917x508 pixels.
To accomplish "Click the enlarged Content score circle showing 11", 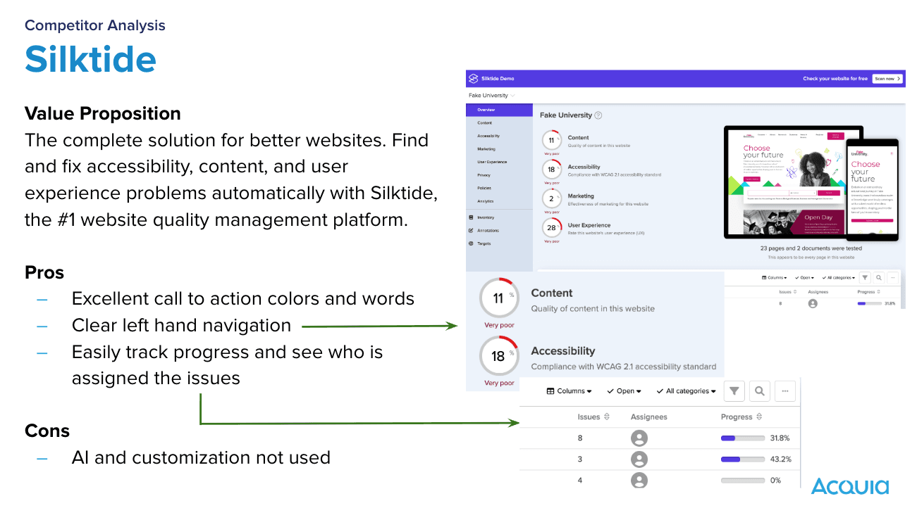I will 499,298.
